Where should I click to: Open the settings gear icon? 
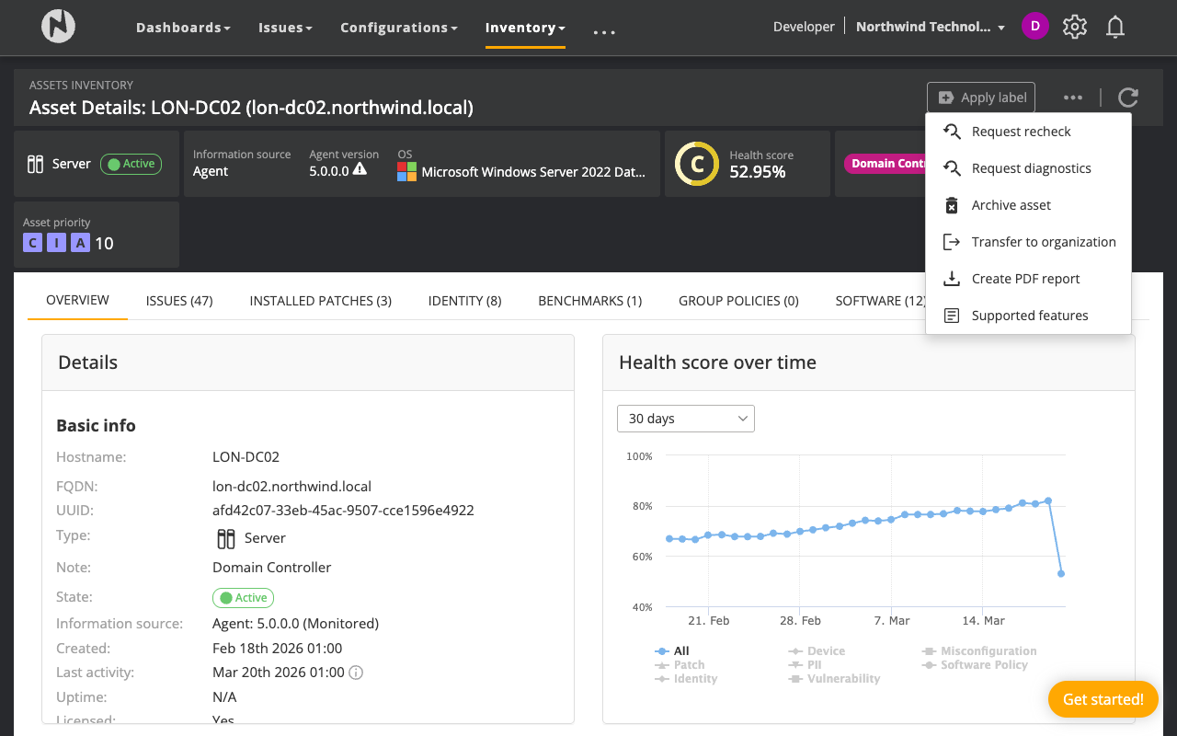tap(1074, 27)
